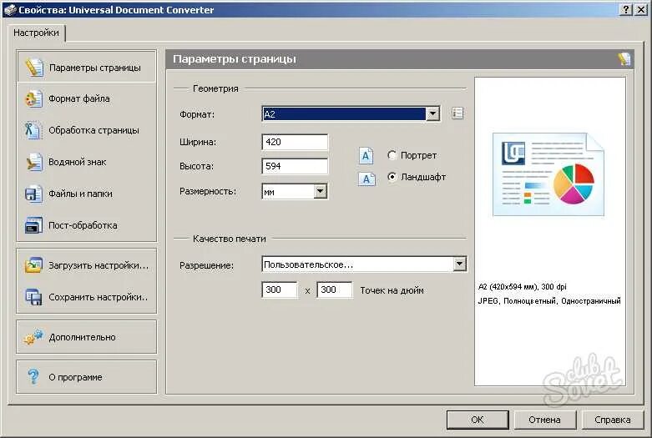This screenshot has height=438, width=652.
Task: Switch to the Настройки tab
Action: pos(36,33)
